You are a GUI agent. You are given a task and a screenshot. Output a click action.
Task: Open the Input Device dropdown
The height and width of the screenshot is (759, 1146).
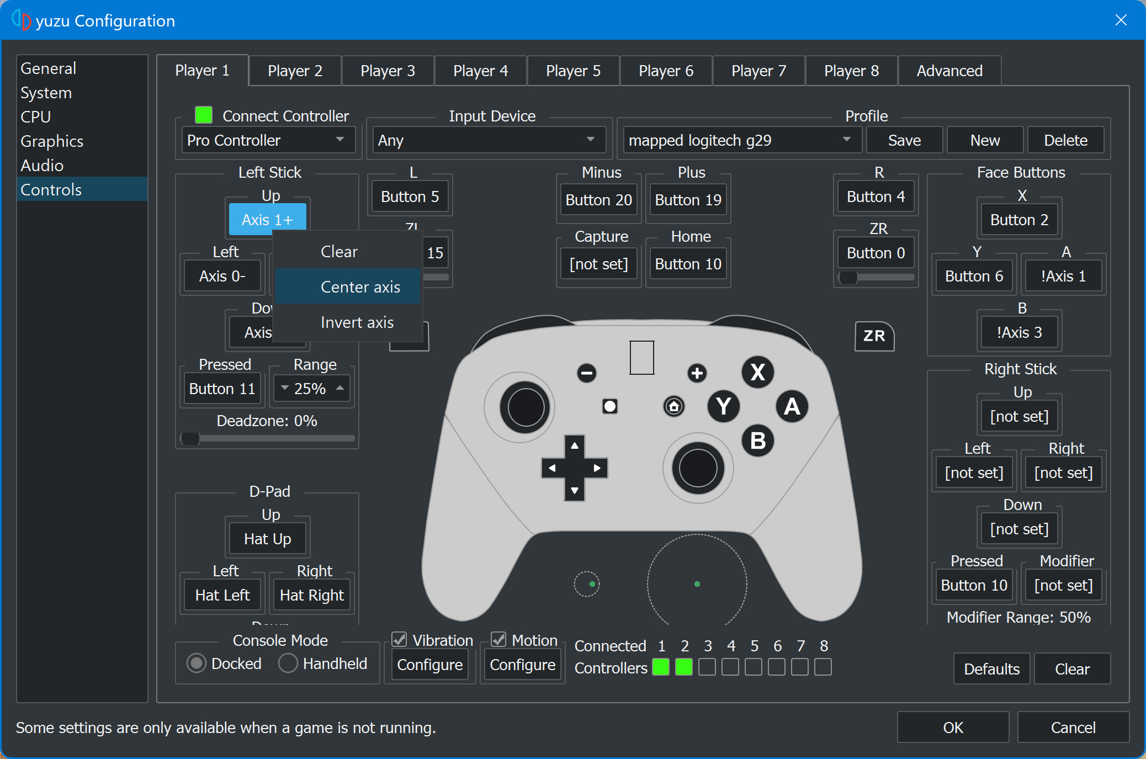[x=488, y=140]
